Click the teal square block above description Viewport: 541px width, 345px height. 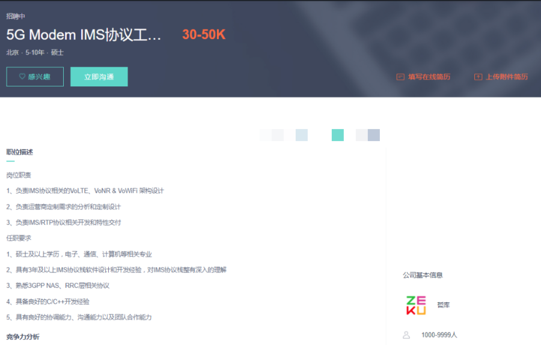pos(337,135)
